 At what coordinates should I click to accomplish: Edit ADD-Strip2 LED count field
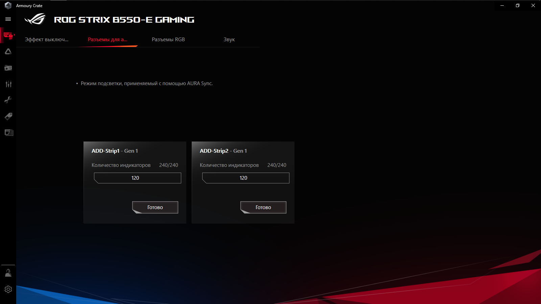tap(246, 178)
